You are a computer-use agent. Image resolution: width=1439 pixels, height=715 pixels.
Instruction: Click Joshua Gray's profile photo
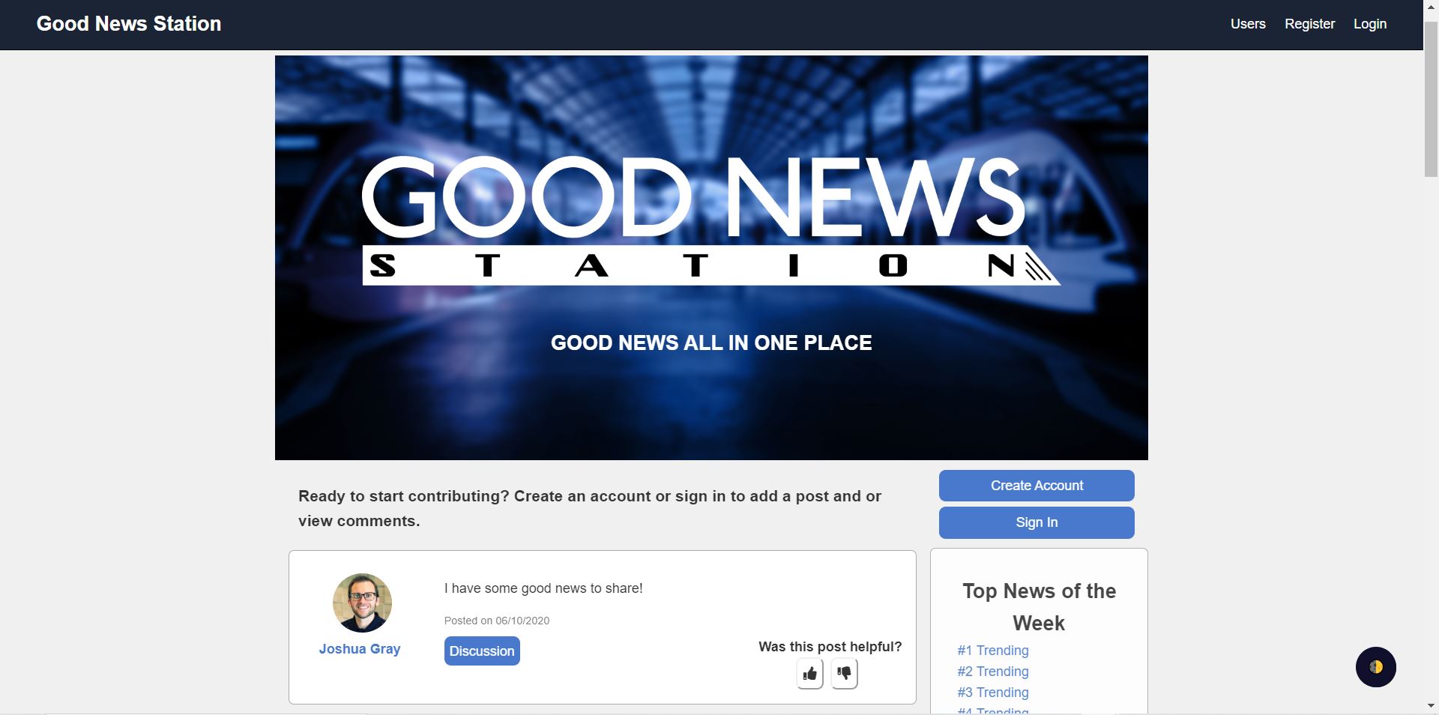(362, 603)
